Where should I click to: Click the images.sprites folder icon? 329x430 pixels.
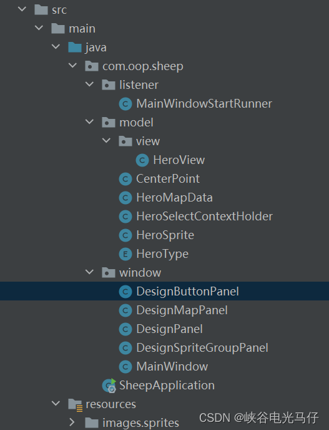(92, 422)
